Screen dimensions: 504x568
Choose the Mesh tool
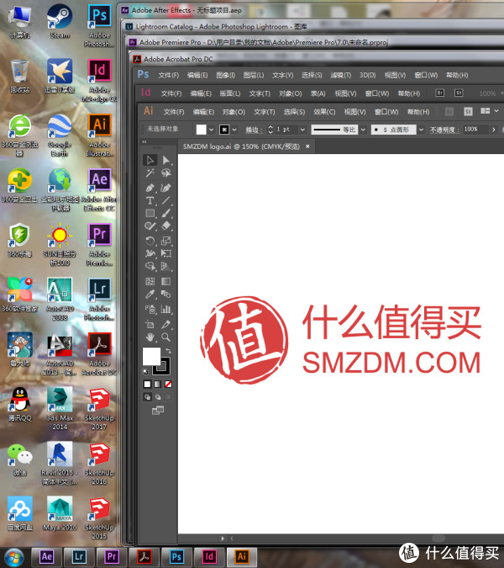point(150,281)
